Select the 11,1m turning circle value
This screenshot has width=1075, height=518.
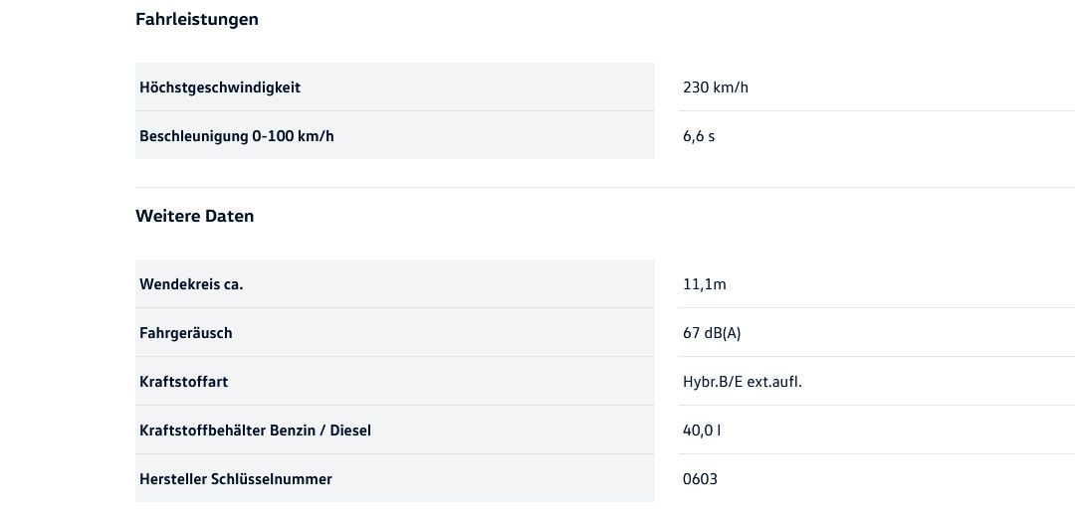(704, 284)
